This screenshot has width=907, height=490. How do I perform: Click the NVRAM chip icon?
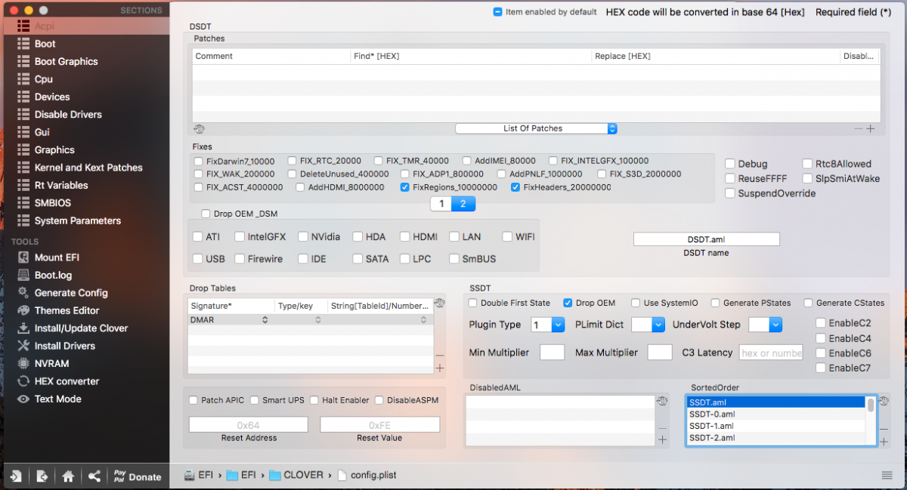[x=23, y=363]
